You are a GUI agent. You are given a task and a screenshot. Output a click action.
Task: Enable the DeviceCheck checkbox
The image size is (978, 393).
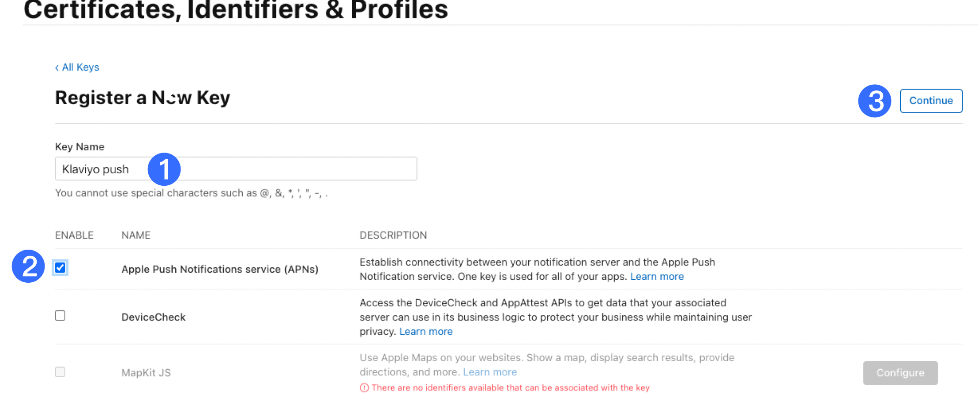[x=60, y=315]
